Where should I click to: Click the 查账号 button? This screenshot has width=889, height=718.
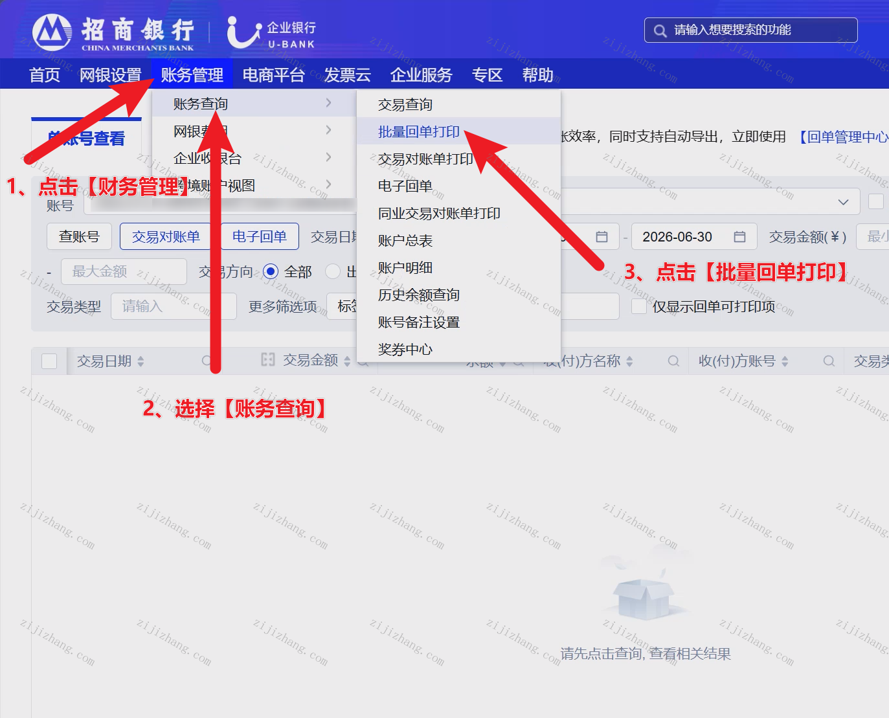(x=79, y=236)
